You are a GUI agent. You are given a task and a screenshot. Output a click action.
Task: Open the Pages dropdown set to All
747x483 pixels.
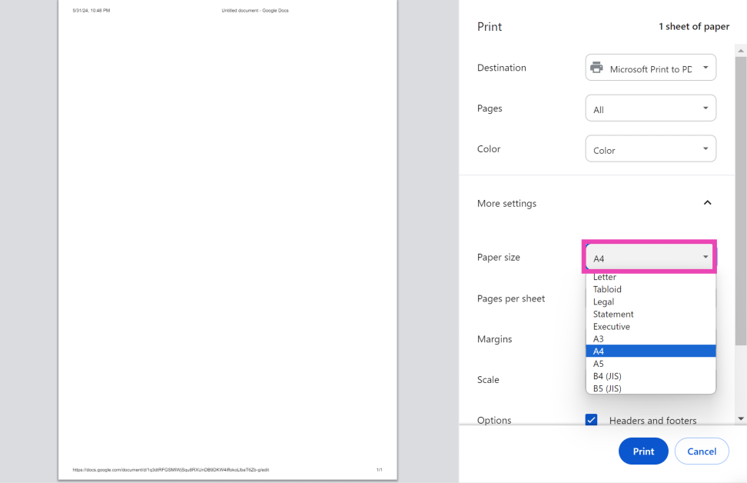(650, 108)
